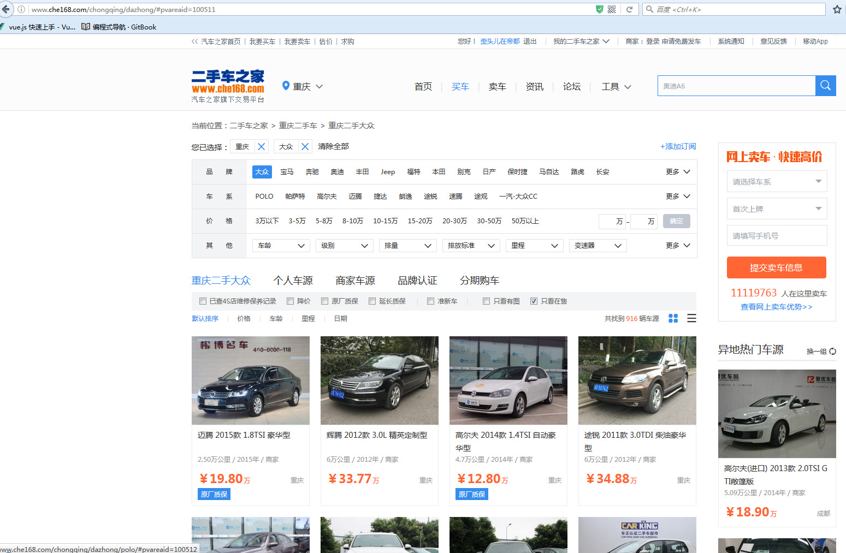Image resolution: width=846 pixels, height=553 pixels.
Task: Open the 资讯 nav item
Action: (x=535, y=86)
